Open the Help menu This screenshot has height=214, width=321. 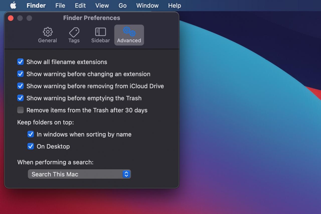pyautogui.click(x=175, y=5)
